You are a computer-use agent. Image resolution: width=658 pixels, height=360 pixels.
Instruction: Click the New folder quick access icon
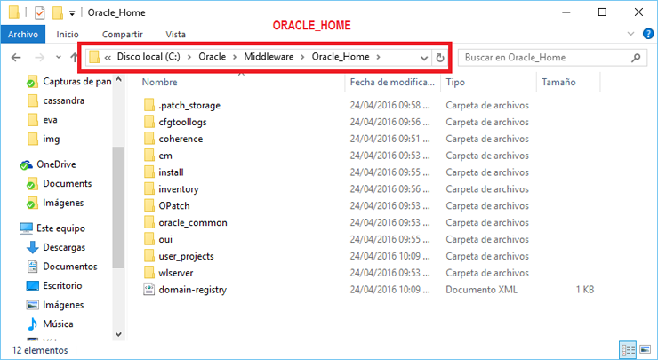coord(58,12)
